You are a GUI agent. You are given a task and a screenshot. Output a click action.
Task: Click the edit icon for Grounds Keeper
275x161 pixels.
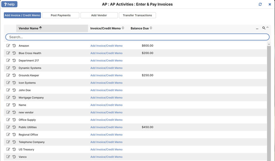[8, 75]
